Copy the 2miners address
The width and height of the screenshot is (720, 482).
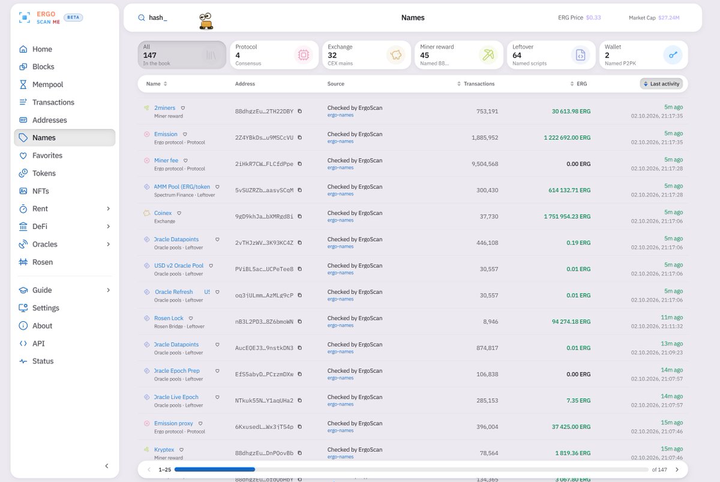pyautogui.click(x=300, y=112)
